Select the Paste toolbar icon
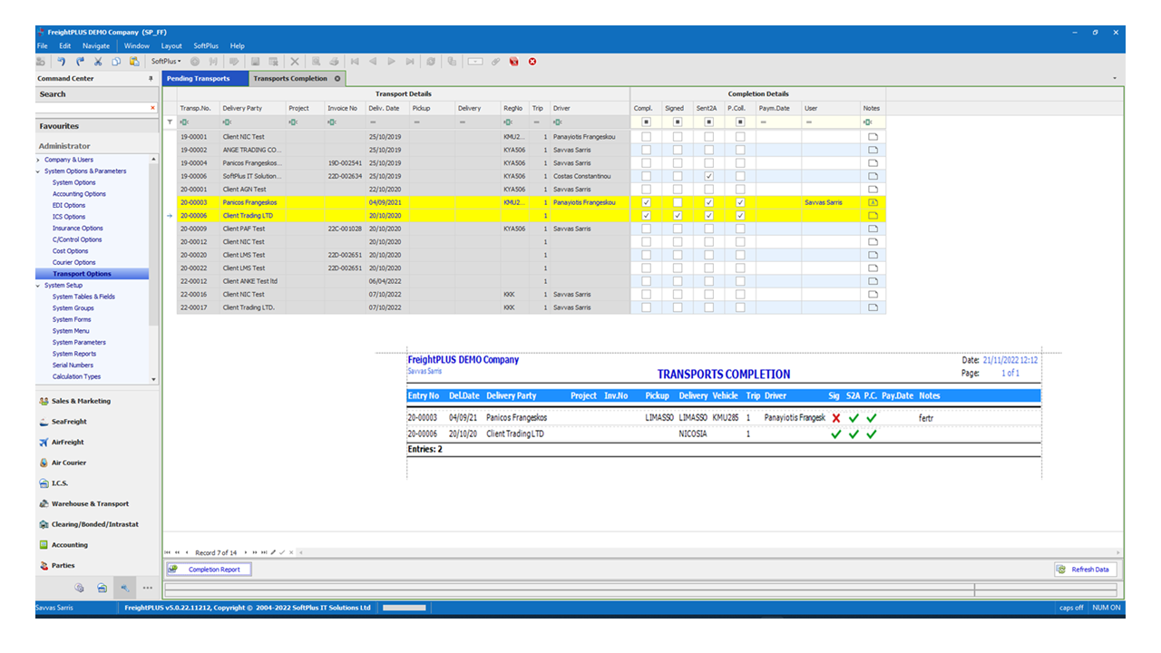The image size is (1161, 653). pyautogui.click(x=133, y=61)
